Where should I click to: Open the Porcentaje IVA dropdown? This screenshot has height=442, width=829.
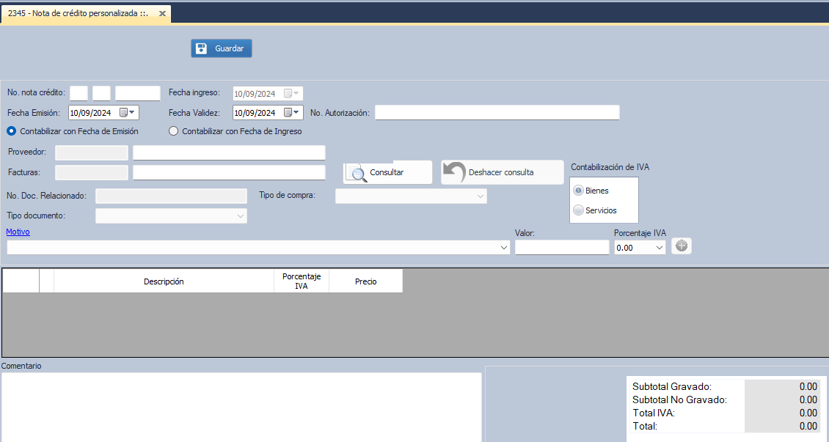658,248
